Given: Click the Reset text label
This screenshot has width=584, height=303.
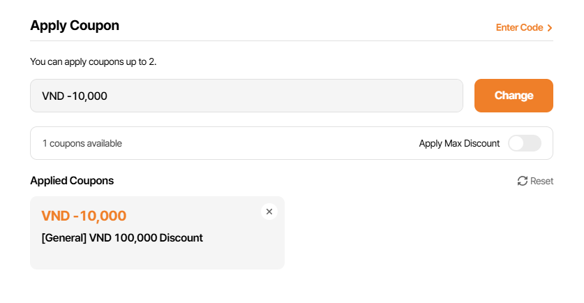Looking at the screenshot, I should (541, 181).
